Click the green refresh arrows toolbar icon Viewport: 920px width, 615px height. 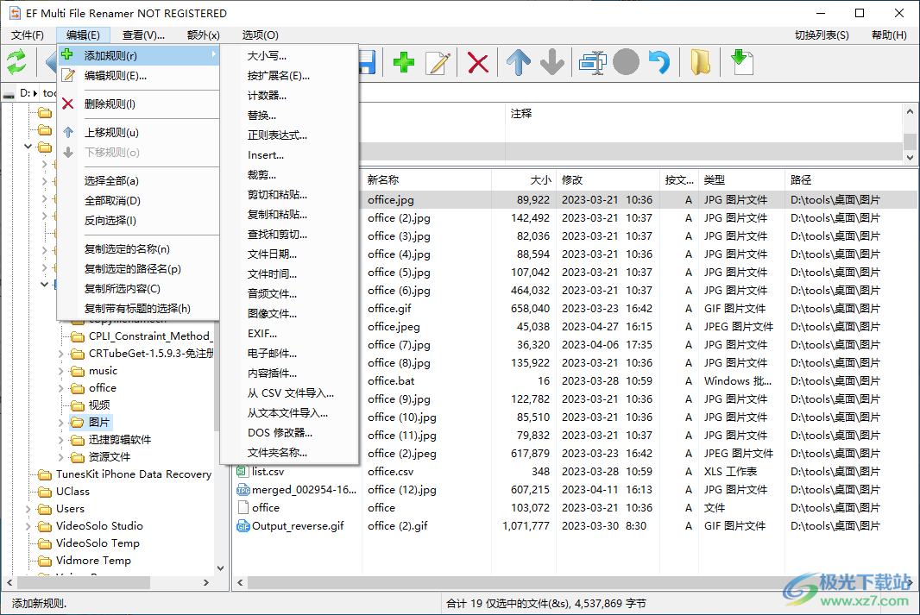pos(16,62)
